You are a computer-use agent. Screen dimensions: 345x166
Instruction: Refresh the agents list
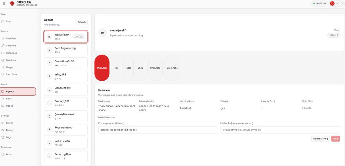tap(82, 22)
